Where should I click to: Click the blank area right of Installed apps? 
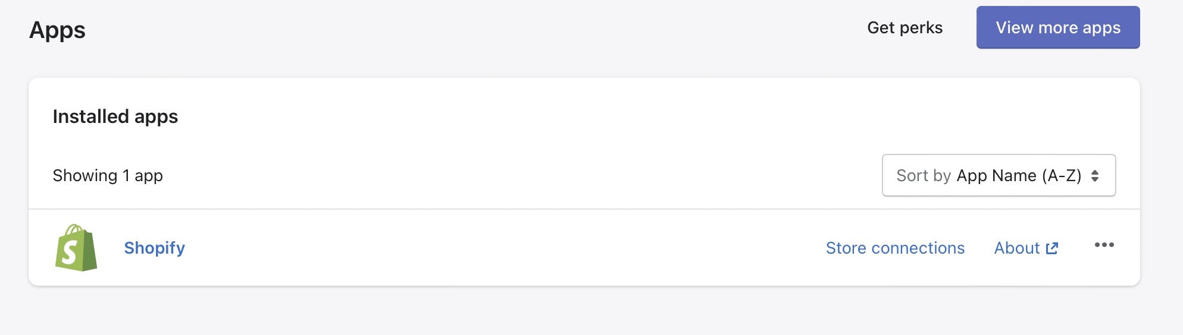595,116
